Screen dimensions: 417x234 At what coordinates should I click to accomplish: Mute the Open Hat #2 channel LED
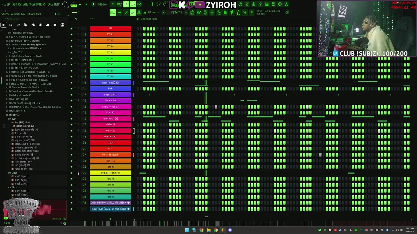pyautogui.click(x=71, y=137)
